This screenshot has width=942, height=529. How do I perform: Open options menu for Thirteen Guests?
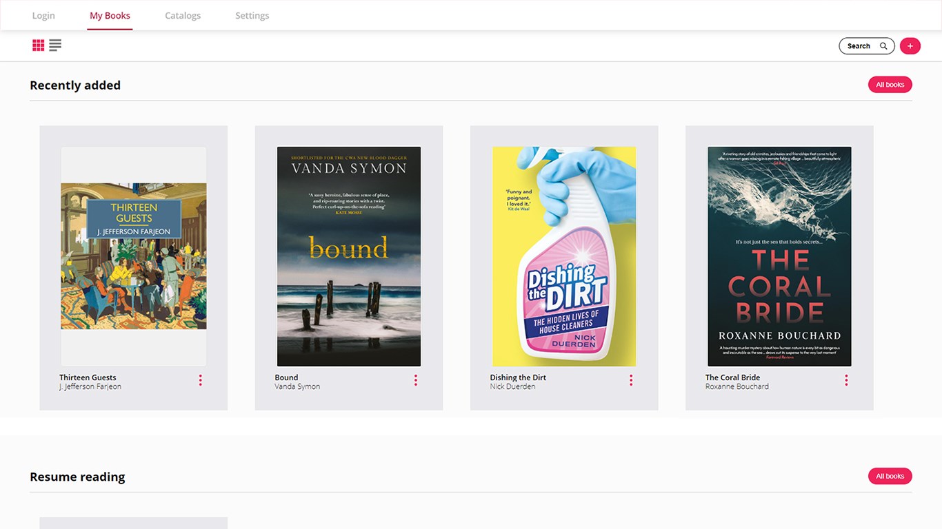(201, 380)
